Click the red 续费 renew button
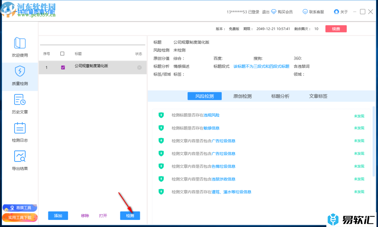Screen dimensions: 378x227 click(336, 29)
